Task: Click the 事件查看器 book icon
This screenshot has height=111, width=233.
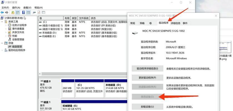Action: click(10, 29)
